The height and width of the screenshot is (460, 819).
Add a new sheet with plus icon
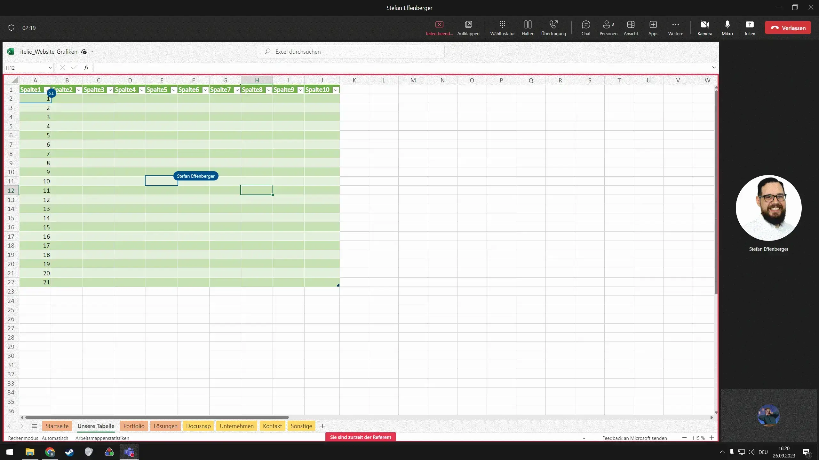(x=322, y=426)
